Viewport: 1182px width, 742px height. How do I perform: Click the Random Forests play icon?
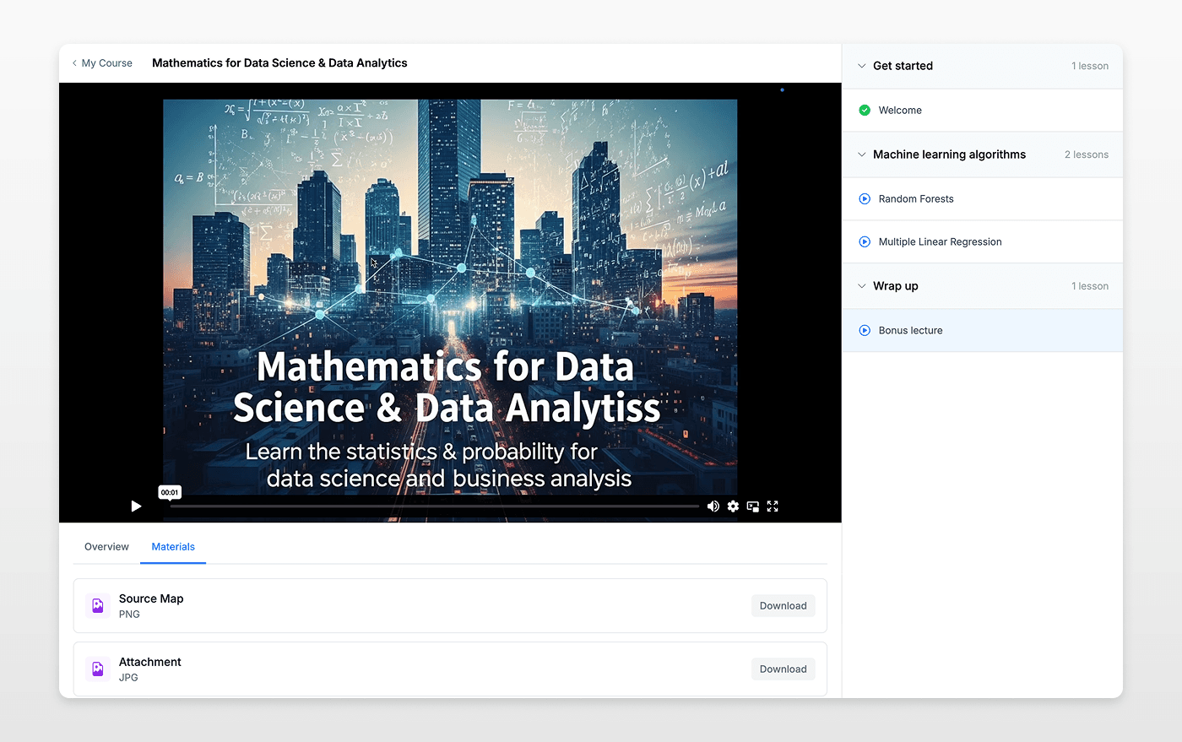tap(865, 199)
